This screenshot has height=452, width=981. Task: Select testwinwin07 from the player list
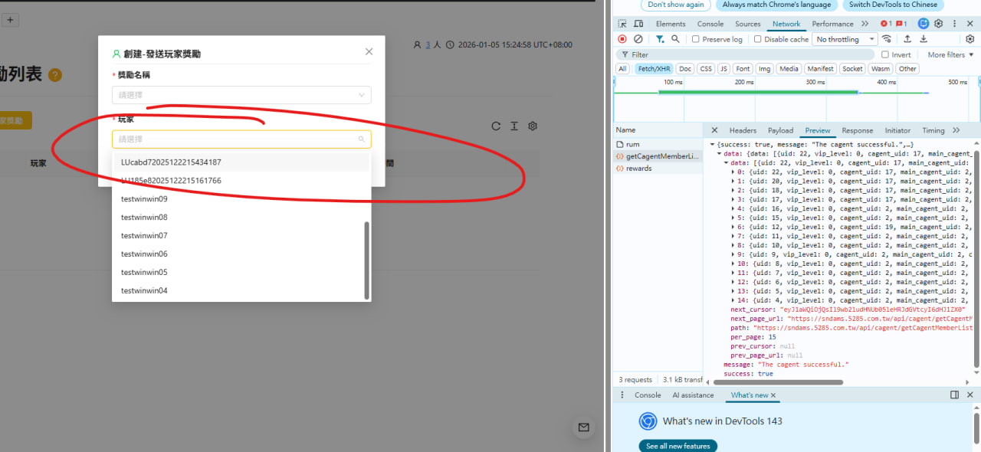(144, 235)
